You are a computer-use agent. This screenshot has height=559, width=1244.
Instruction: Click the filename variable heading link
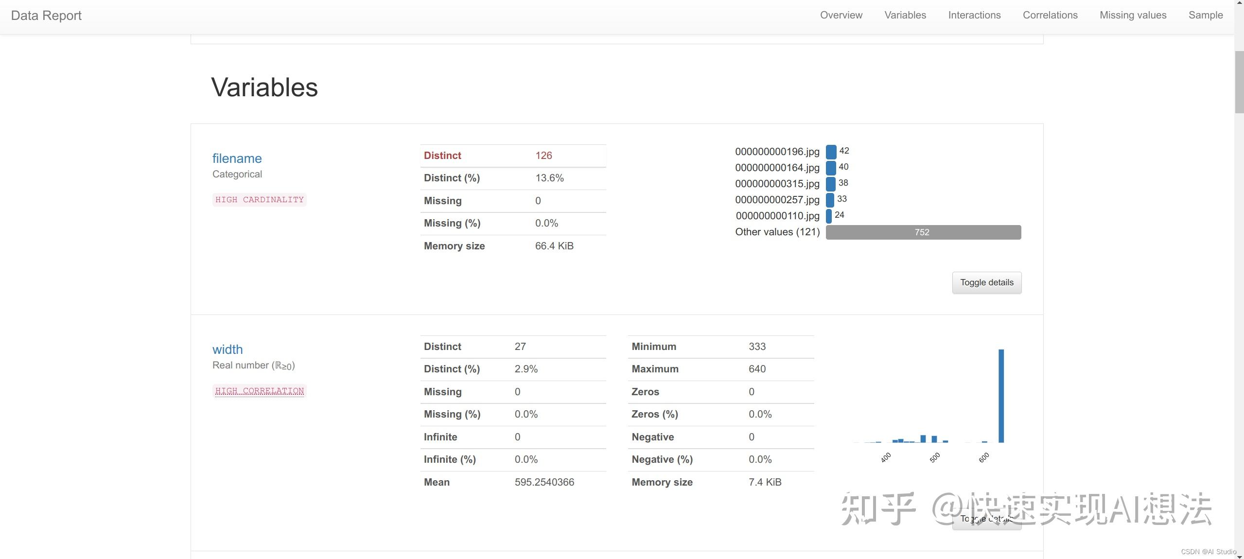point(237,158)
